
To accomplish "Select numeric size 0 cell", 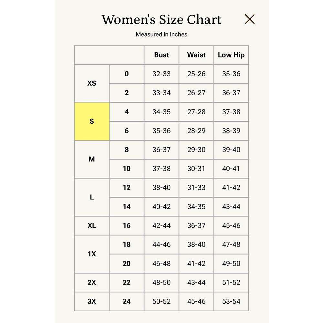I will pyautogui.click(x=127, y=74).
